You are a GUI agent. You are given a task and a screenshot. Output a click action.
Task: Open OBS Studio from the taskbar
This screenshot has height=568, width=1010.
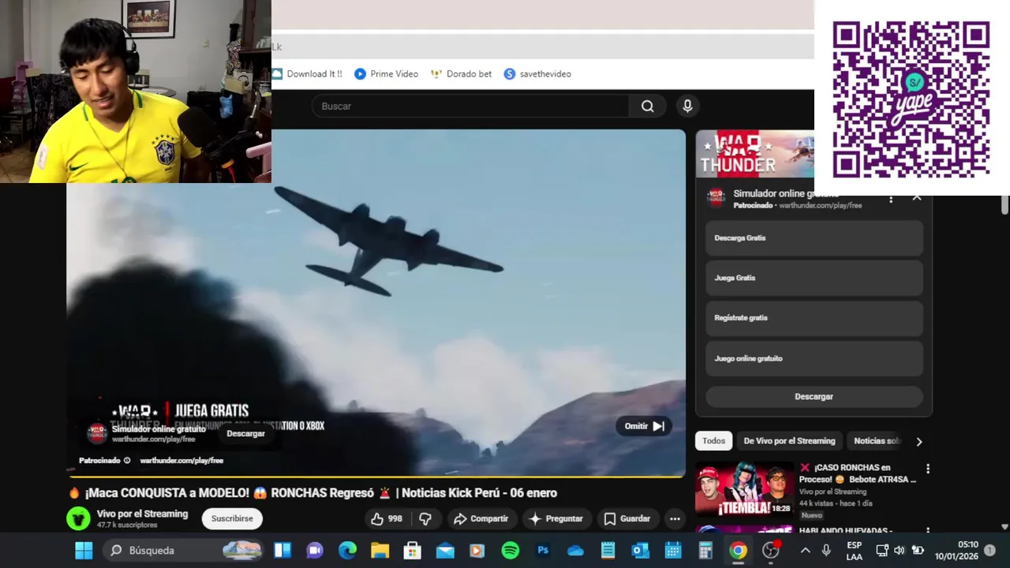[x=771, y=550]
